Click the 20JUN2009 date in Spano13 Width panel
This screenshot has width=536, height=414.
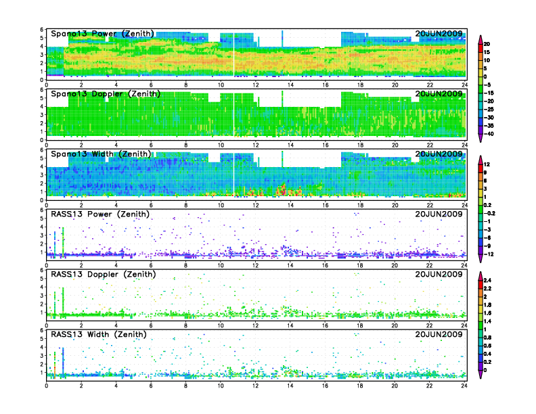pos(439,154)
